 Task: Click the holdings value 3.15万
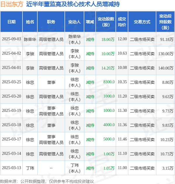168,168
